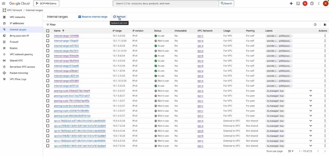
Task: Open the notifications badge showing 26
Action: pyautogui.click(x=305, y=3)
